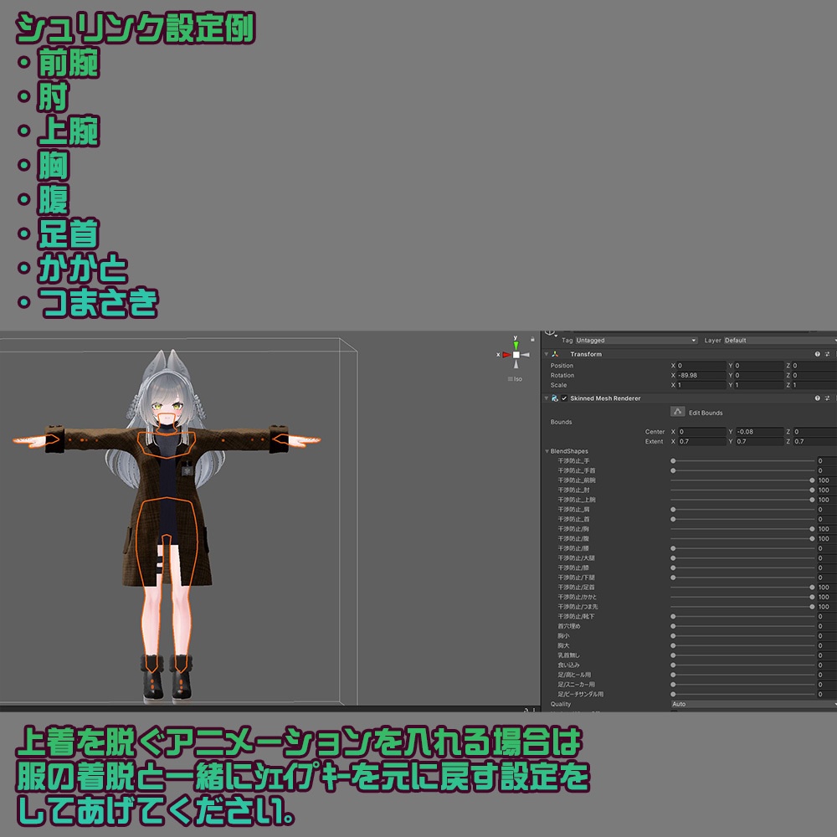This screenshot has width=837, height=837.
Task: Click the green Y axis arrow on the scene gizmo
Action: tap(516, 345)
